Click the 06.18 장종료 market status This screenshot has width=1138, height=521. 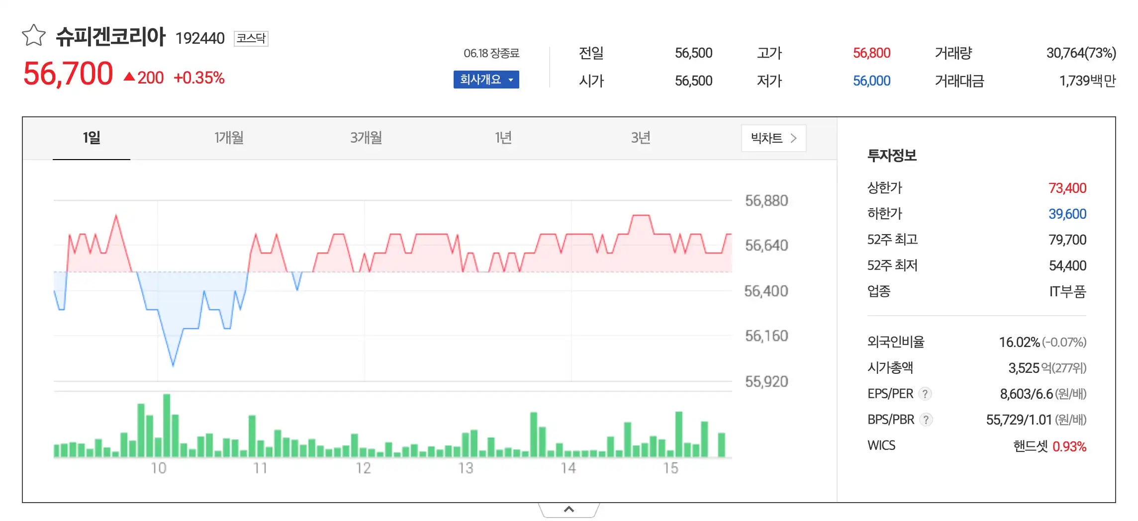coord(491,53)
